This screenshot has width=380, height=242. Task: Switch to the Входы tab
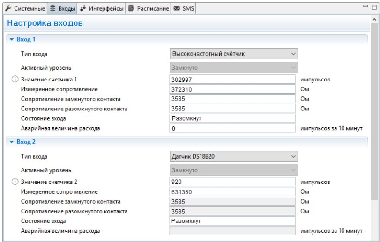pyautogui.click(x=62, y=8)
